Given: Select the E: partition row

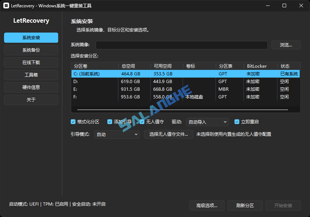Looking at the screenshot, I should point(185,89).
